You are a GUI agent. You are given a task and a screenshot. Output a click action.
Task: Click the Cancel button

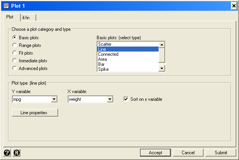pyautogui.click(x=188, y=153)
